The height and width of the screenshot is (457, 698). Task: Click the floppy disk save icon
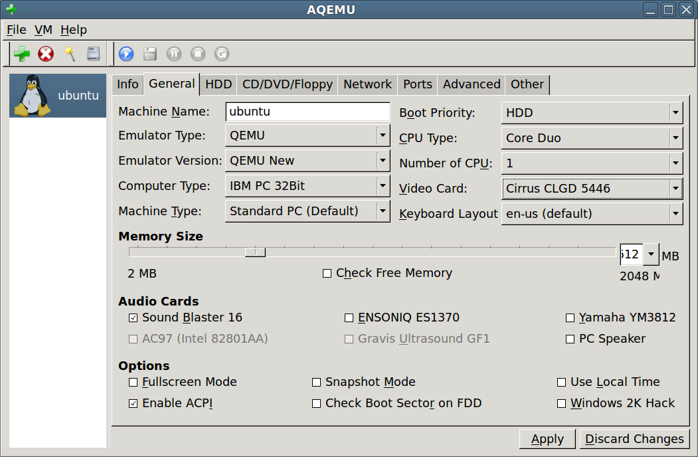coord(150,54)
